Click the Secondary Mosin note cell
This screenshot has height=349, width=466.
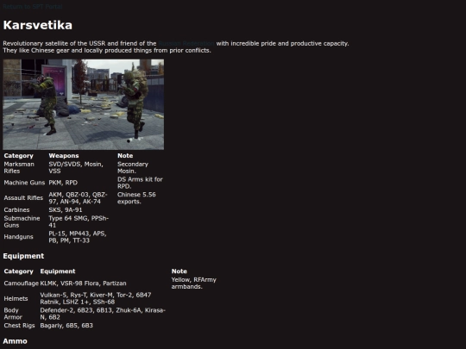tap(133, 168)
